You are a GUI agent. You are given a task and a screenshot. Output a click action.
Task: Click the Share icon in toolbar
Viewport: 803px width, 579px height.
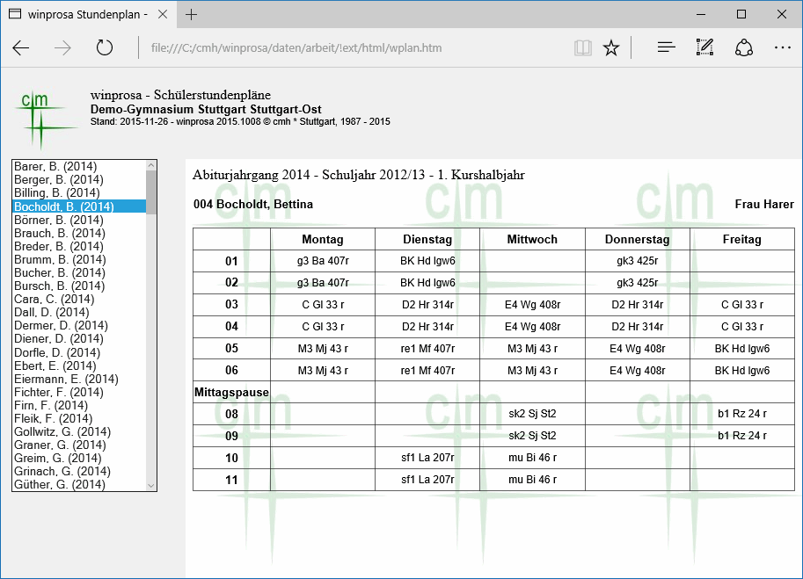pos(744,47)
